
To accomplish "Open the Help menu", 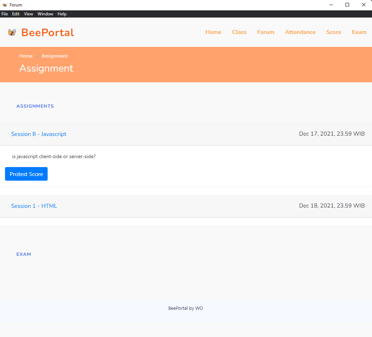I will click(62, 14).
